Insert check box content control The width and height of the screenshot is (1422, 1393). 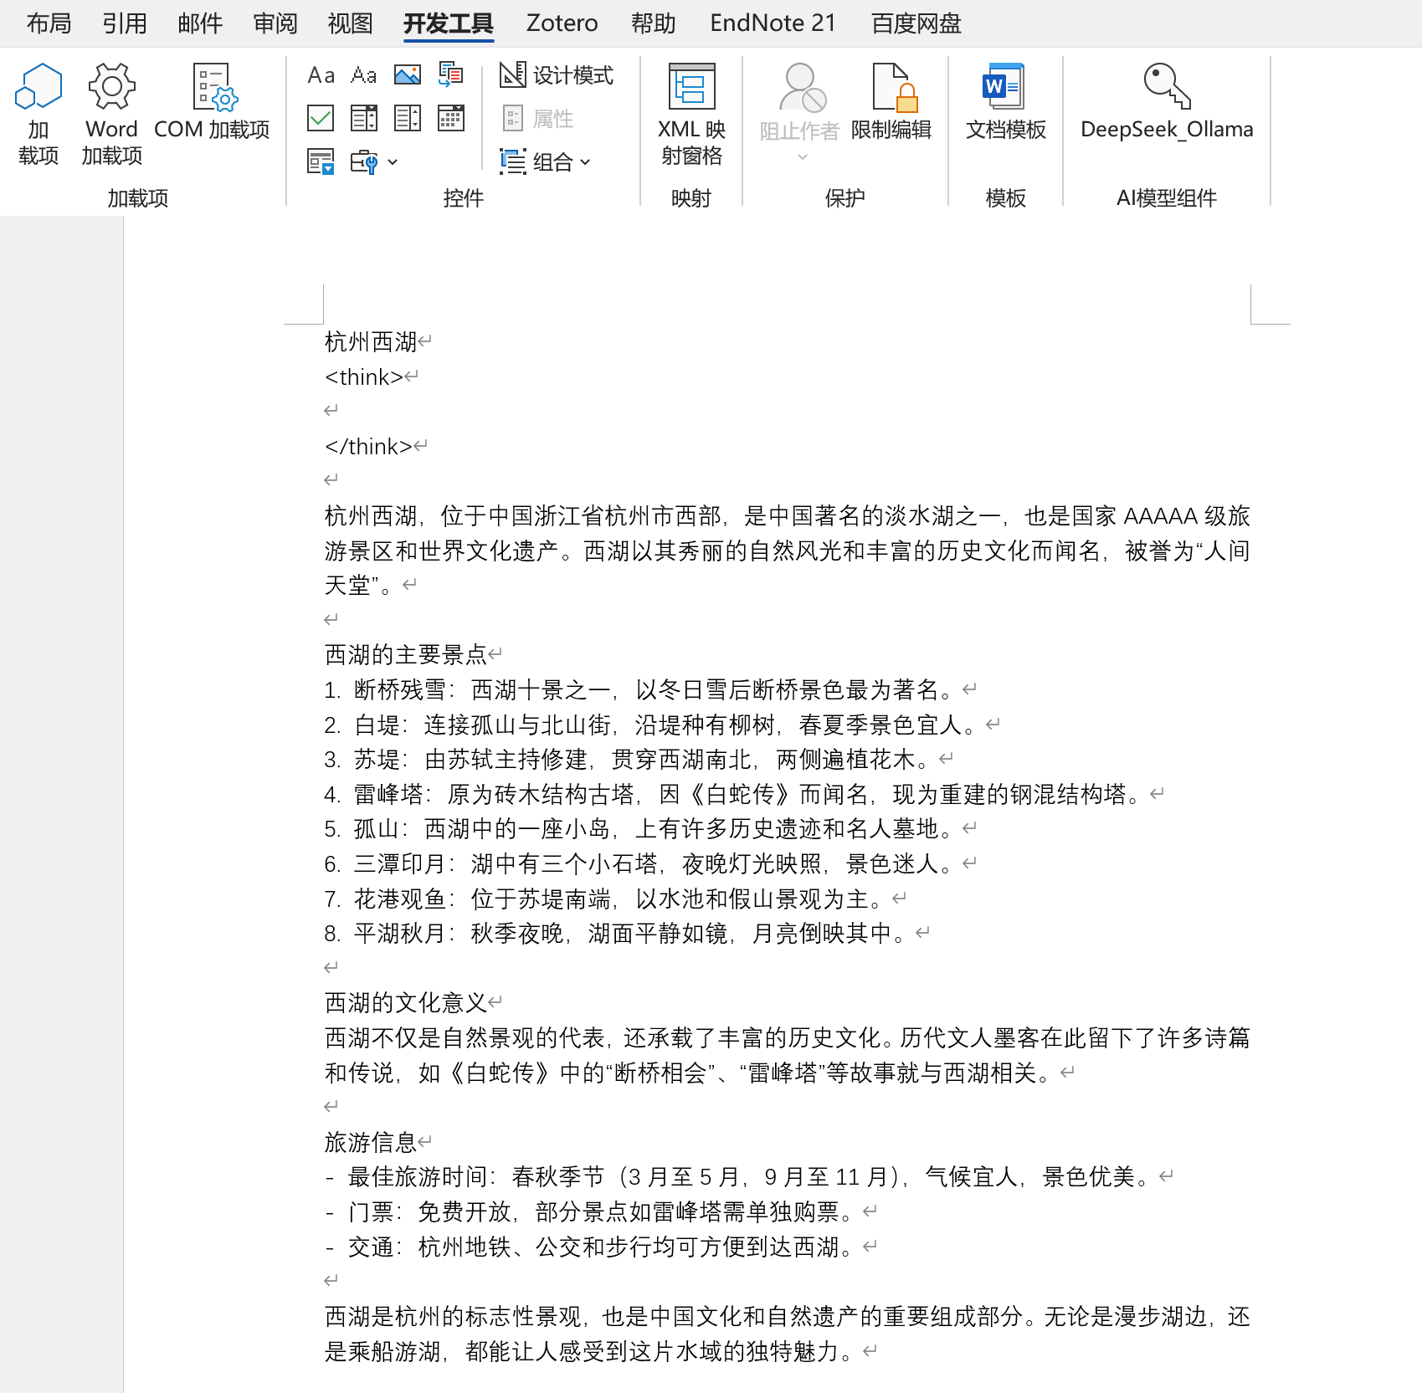pyautogui.click(x=321, y=118)
